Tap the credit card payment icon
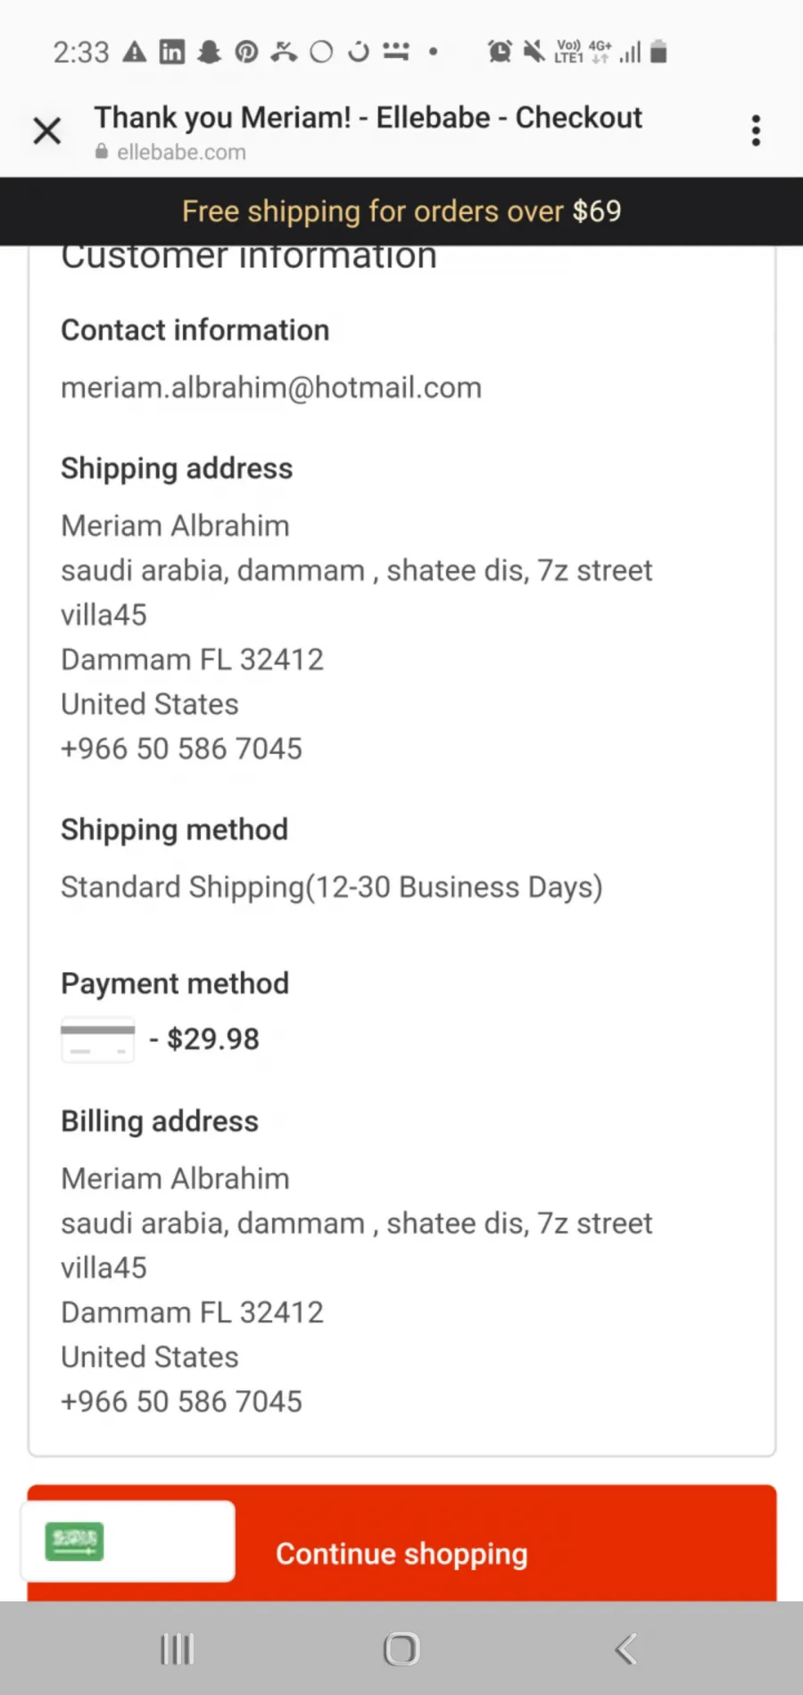The height and width of the screenshot is (1695, 803). 97,1039
